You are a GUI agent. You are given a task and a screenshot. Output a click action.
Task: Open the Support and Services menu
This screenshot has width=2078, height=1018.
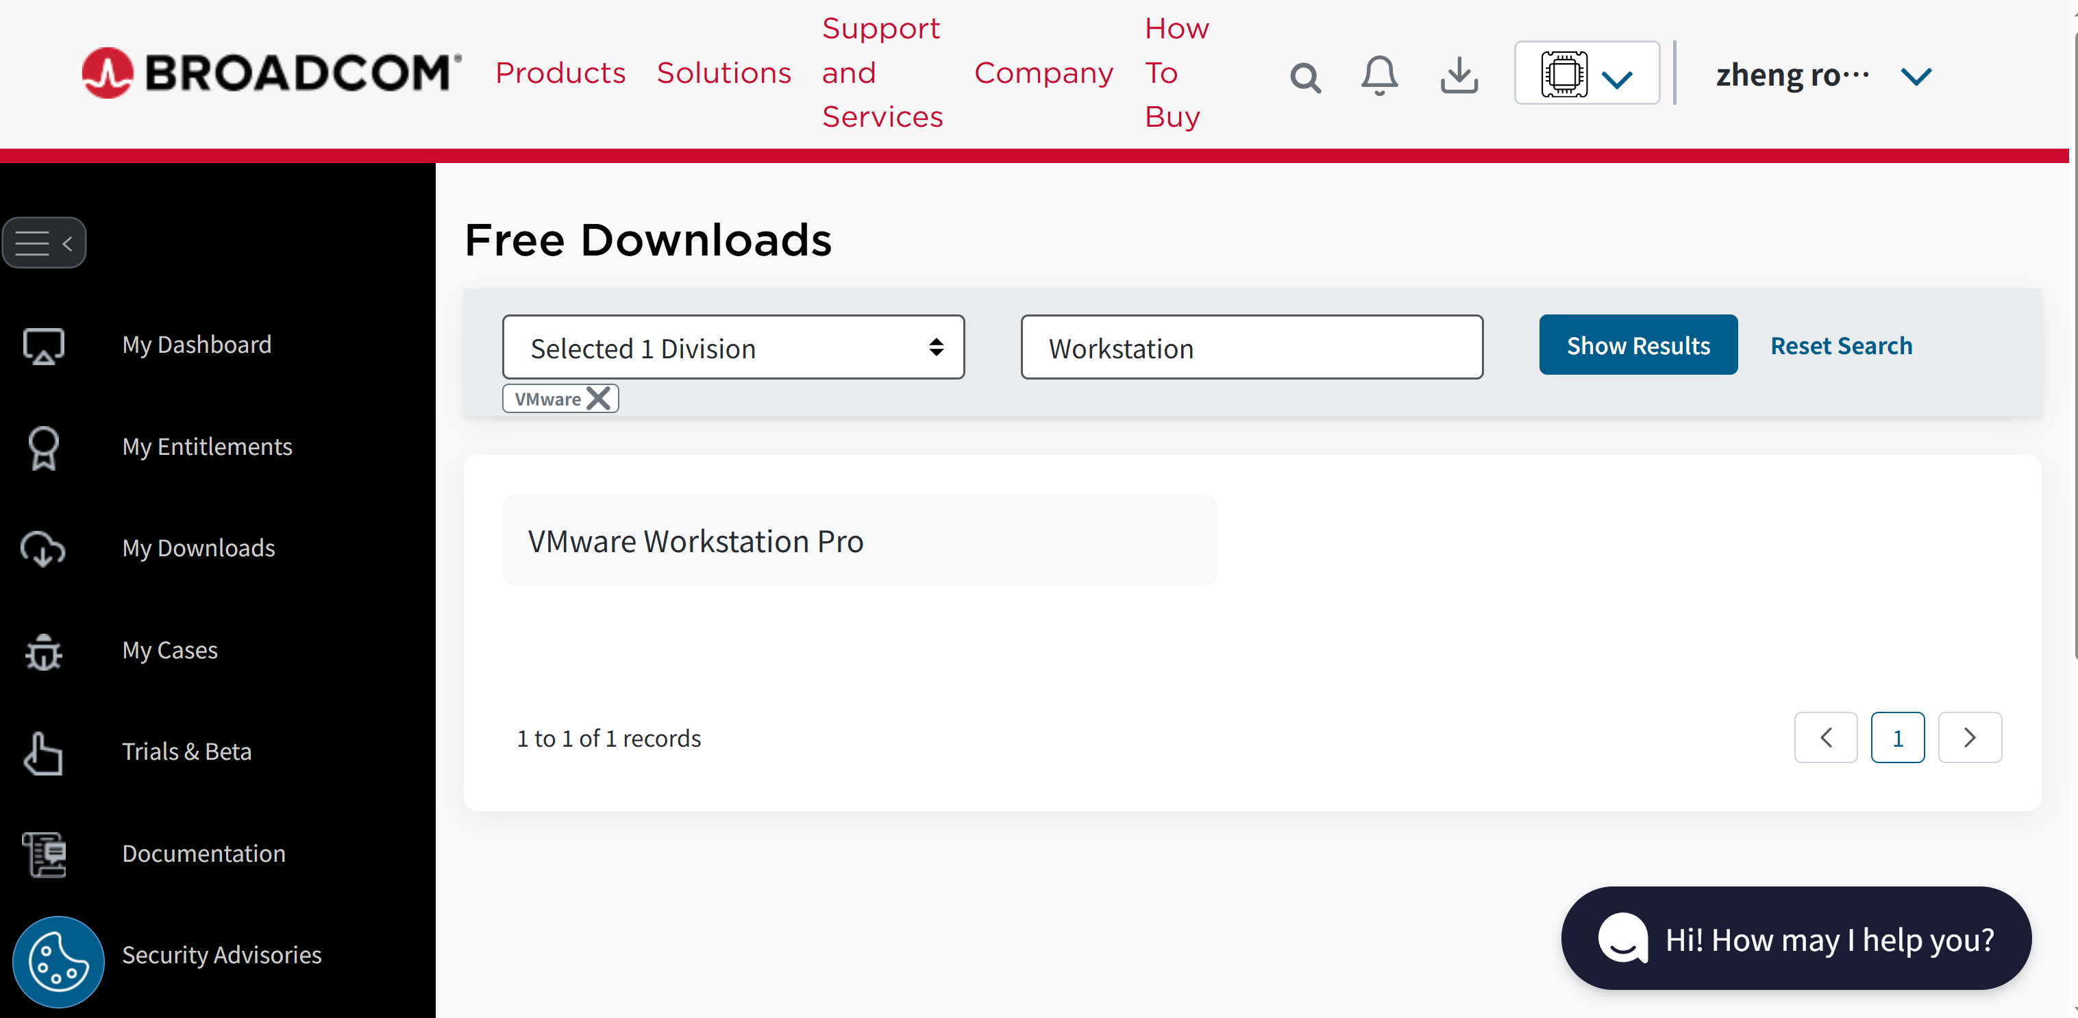tap(882, 73)
